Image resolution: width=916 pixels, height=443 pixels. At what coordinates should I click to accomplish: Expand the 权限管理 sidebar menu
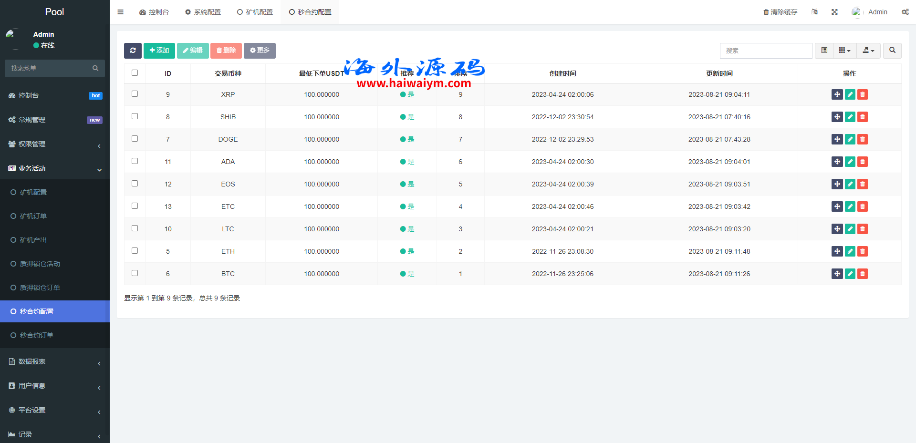55,144
